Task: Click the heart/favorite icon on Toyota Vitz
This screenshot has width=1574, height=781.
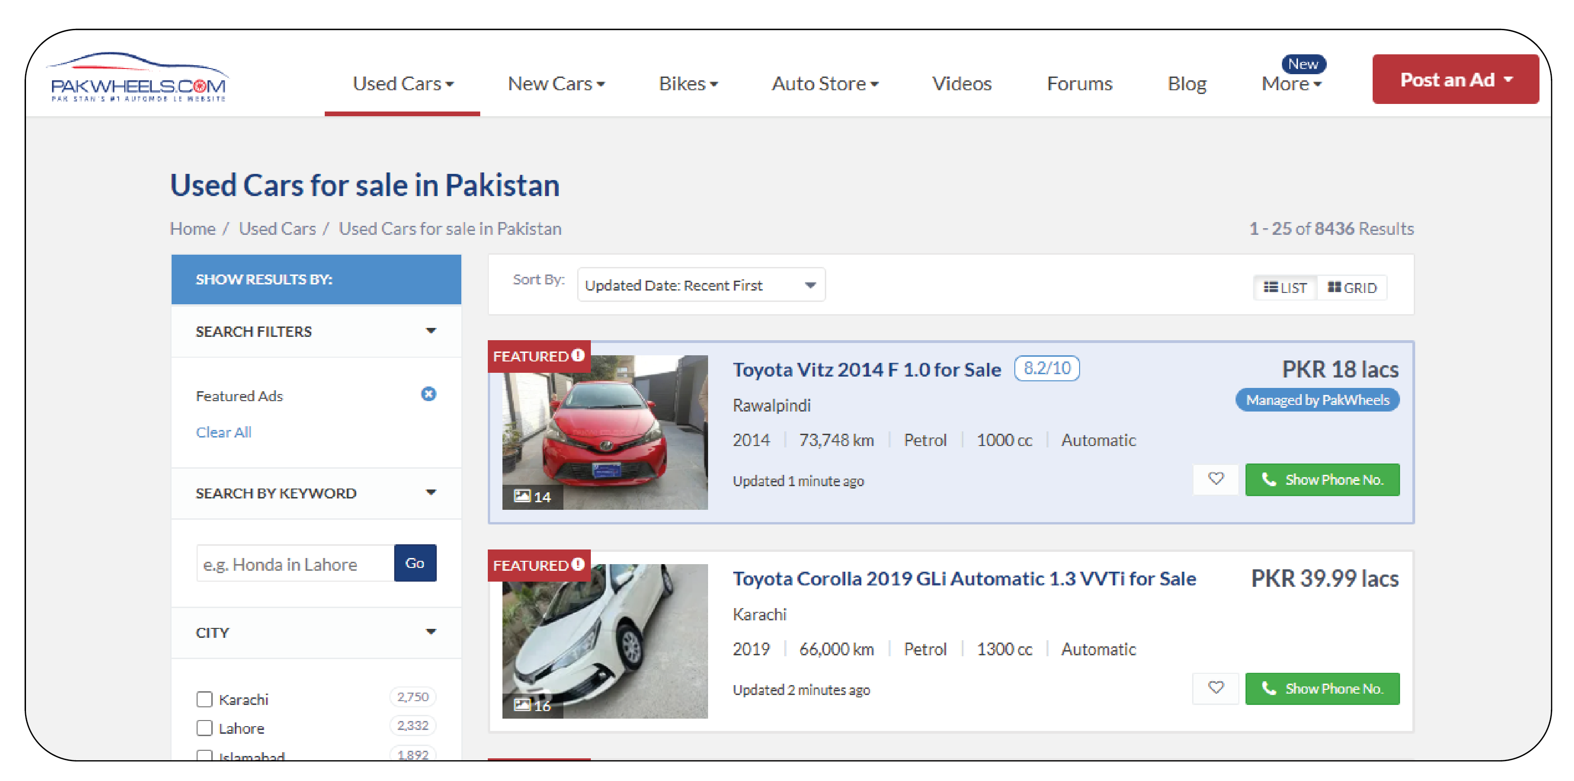Action: [x=1215, y=479]
